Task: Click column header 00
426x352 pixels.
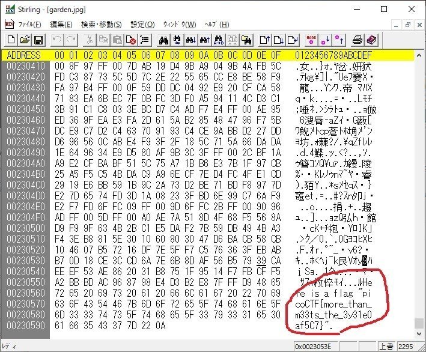Action: click(59, 55)
